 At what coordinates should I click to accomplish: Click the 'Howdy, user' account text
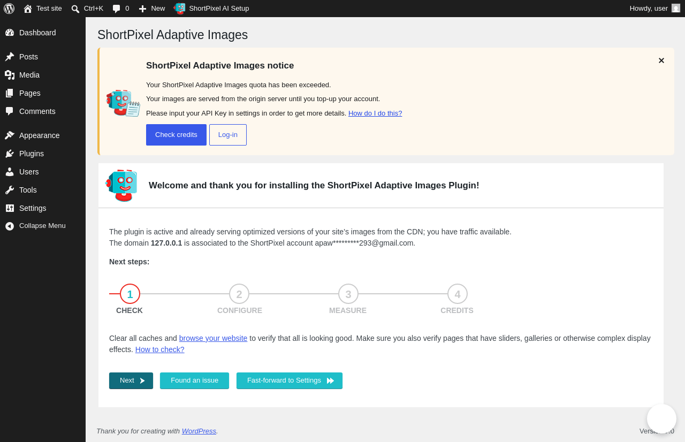click(x=649, y=9)
